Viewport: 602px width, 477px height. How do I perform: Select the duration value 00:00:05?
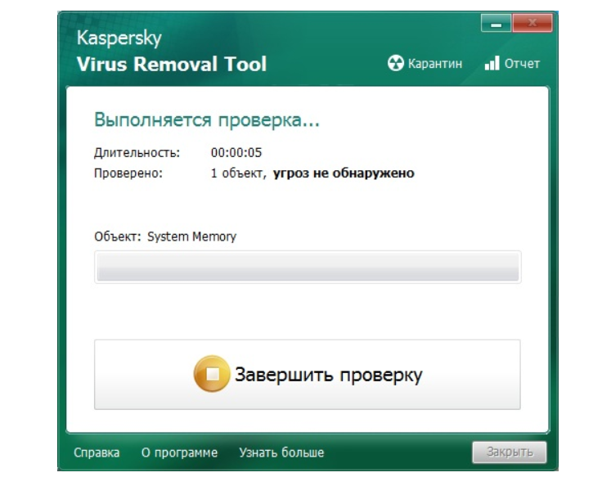coord(236,152)
